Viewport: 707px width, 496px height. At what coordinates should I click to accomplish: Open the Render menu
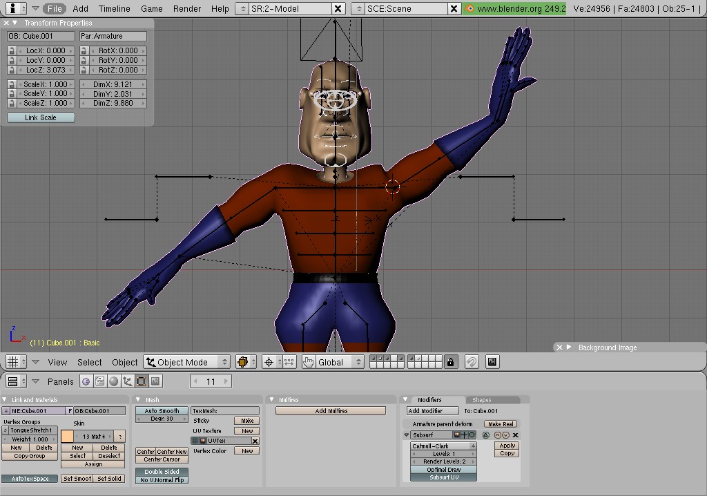pos(187,8)
